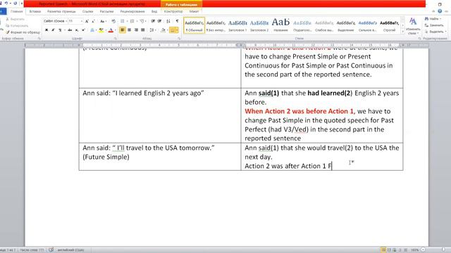Viewport: 451px width, 253px height.
Task: Center the paragraph text
Action: click(129, 30)
